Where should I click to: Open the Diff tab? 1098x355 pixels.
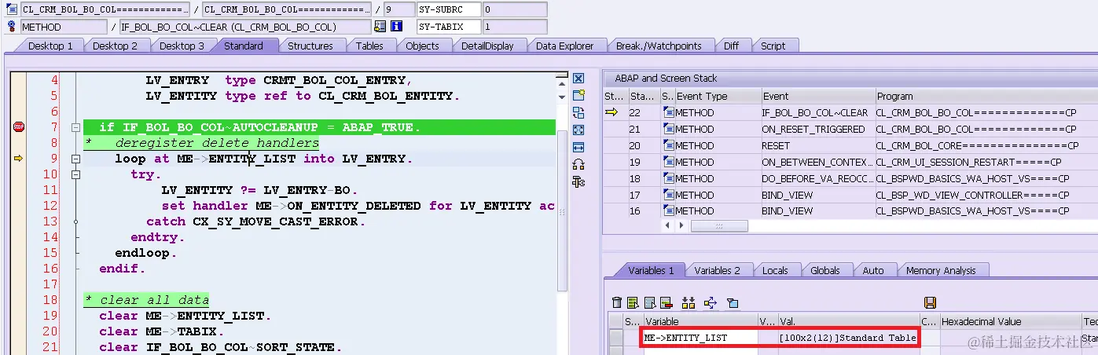point(731,46)
